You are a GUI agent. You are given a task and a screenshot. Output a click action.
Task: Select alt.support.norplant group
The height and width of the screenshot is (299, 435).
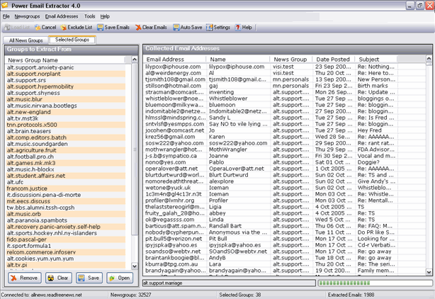[65, 74]
